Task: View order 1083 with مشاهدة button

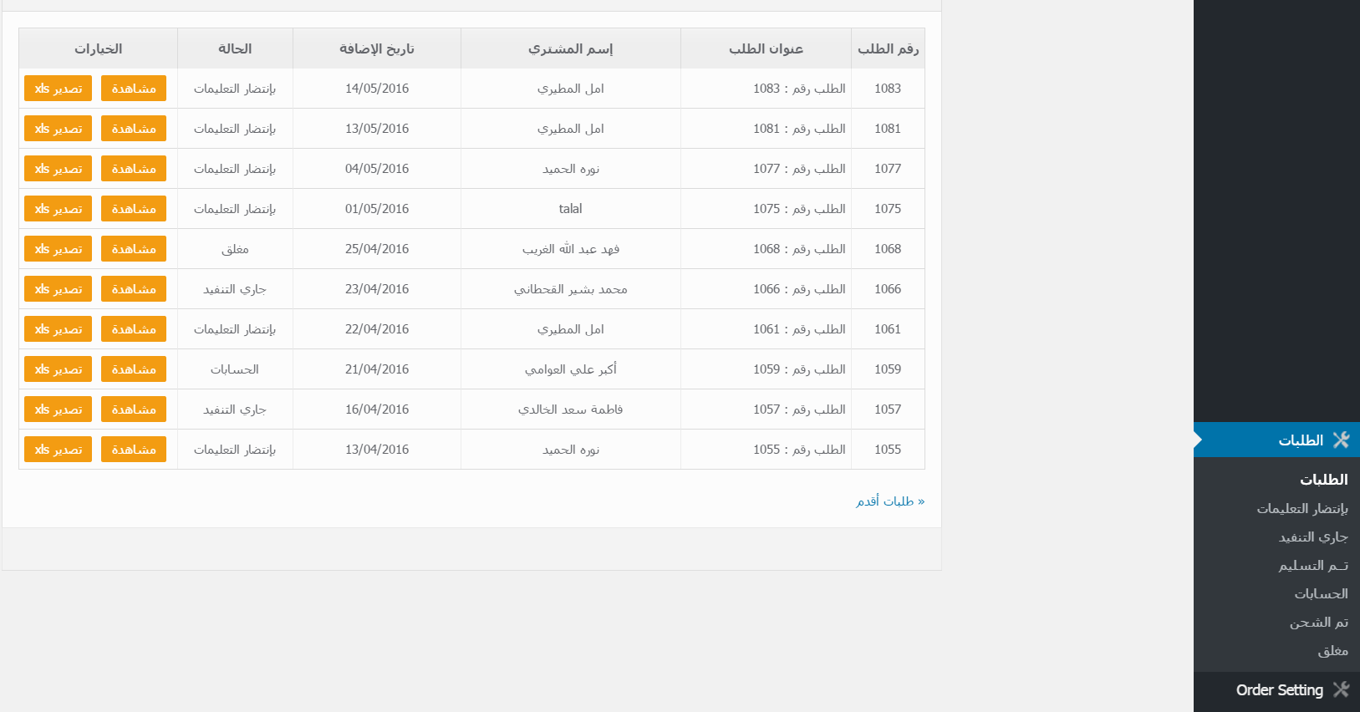Action: click(x=134, y=89)
